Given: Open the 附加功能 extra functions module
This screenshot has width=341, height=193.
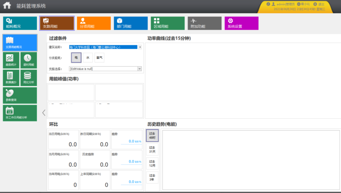Looking at the screenshot, I should pyautogui.click(x=205, y=23).
